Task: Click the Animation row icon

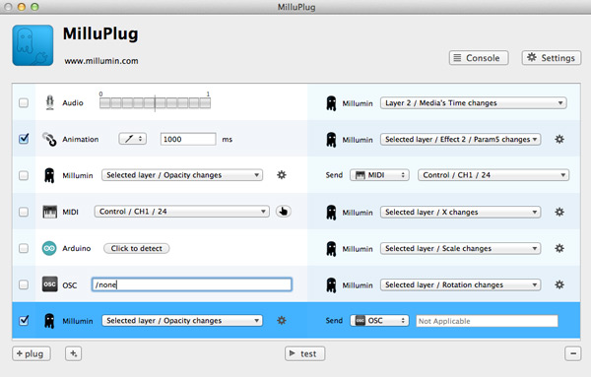Action: (49, 139)
